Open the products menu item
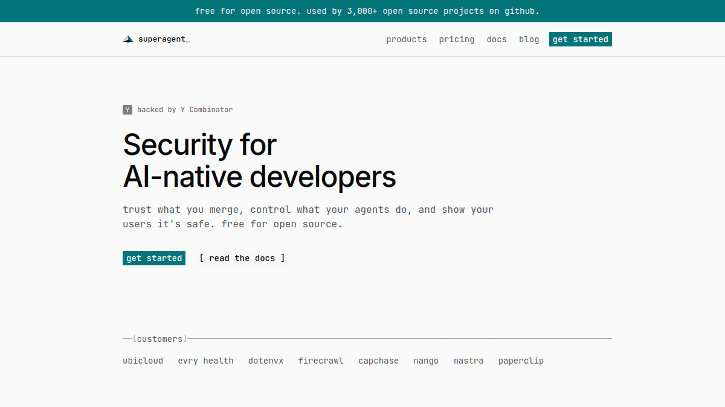 (407, 39)
